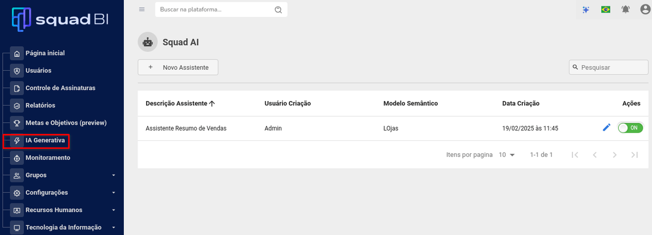Open the notifications bell
The width and height of the screenshot is (652, 235).
click(x=625, y=10)
